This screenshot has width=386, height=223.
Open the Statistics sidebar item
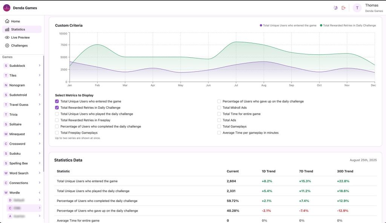tap(18, 29)
